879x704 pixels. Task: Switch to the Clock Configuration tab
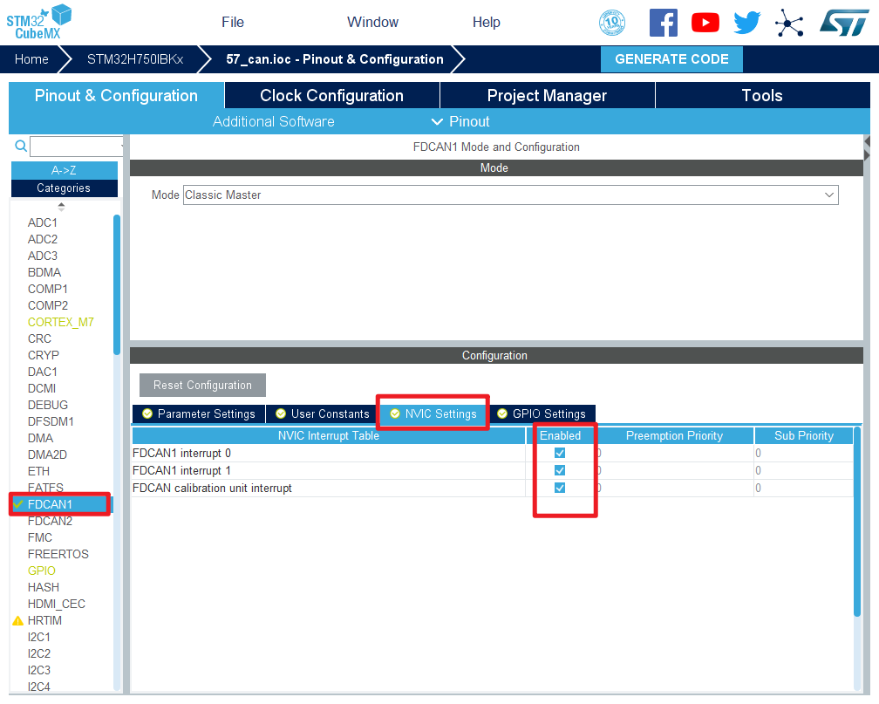tap(331, 96)
